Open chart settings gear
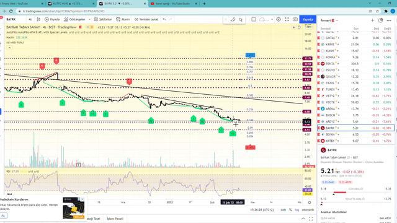Image resolution: width=397 pixels, height=223 pixels. tap(279, 19)
